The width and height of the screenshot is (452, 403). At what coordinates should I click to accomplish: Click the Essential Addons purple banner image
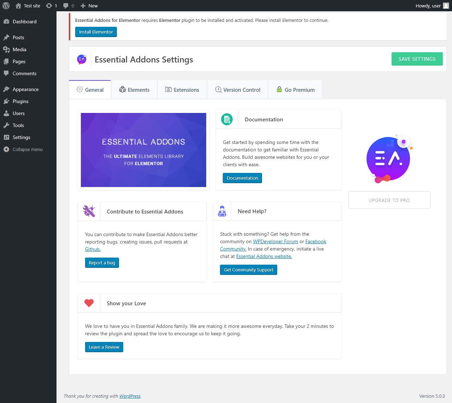pyautogui.click(x=143, y=150)
